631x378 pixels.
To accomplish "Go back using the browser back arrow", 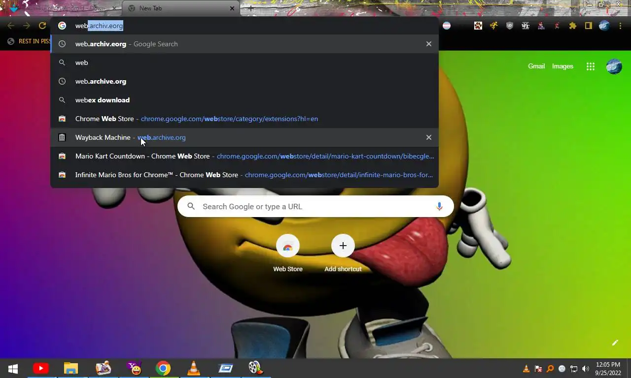I will click(11, 26).
